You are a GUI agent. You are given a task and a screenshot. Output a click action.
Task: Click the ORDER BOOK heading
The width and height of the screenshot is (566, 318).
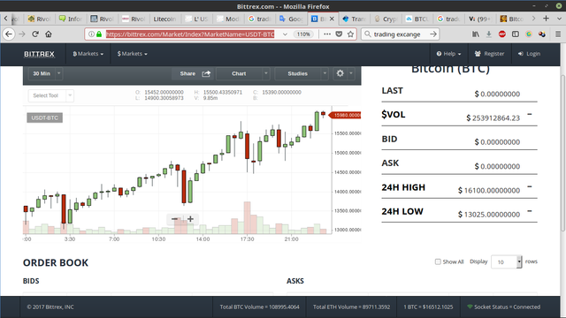[56, 263]
